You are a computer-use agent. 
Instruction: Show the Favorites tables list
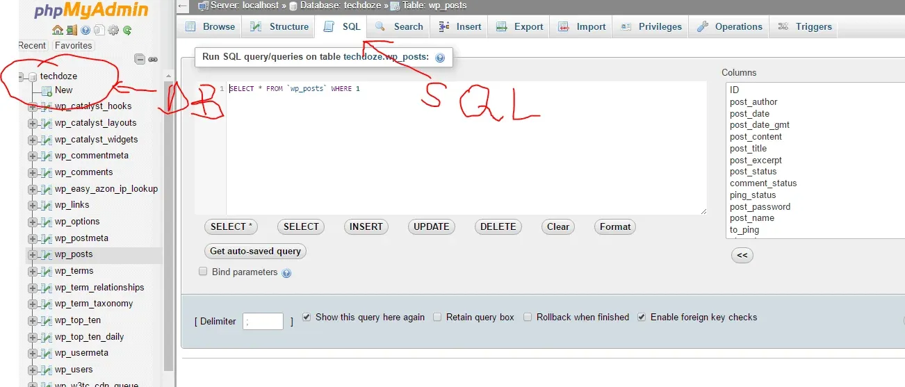(73, 45)
